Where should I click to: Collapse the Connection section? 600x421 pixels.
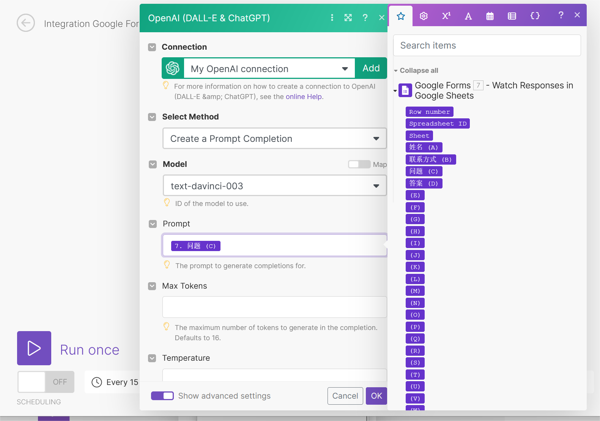tap(152, 47)
